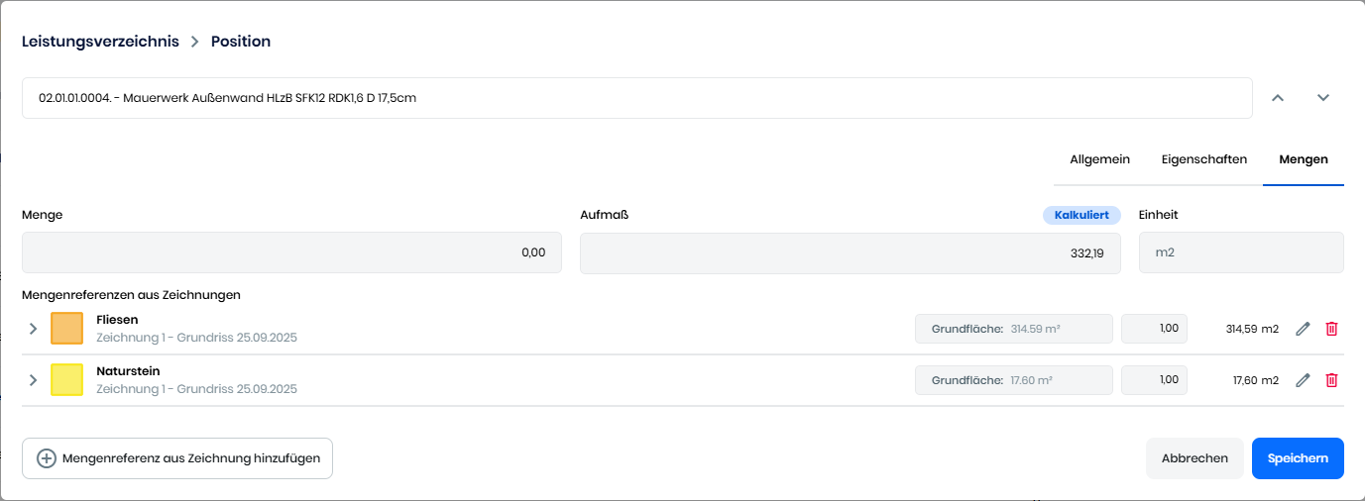Expand the Fliesen reference row

coord(33,329)
